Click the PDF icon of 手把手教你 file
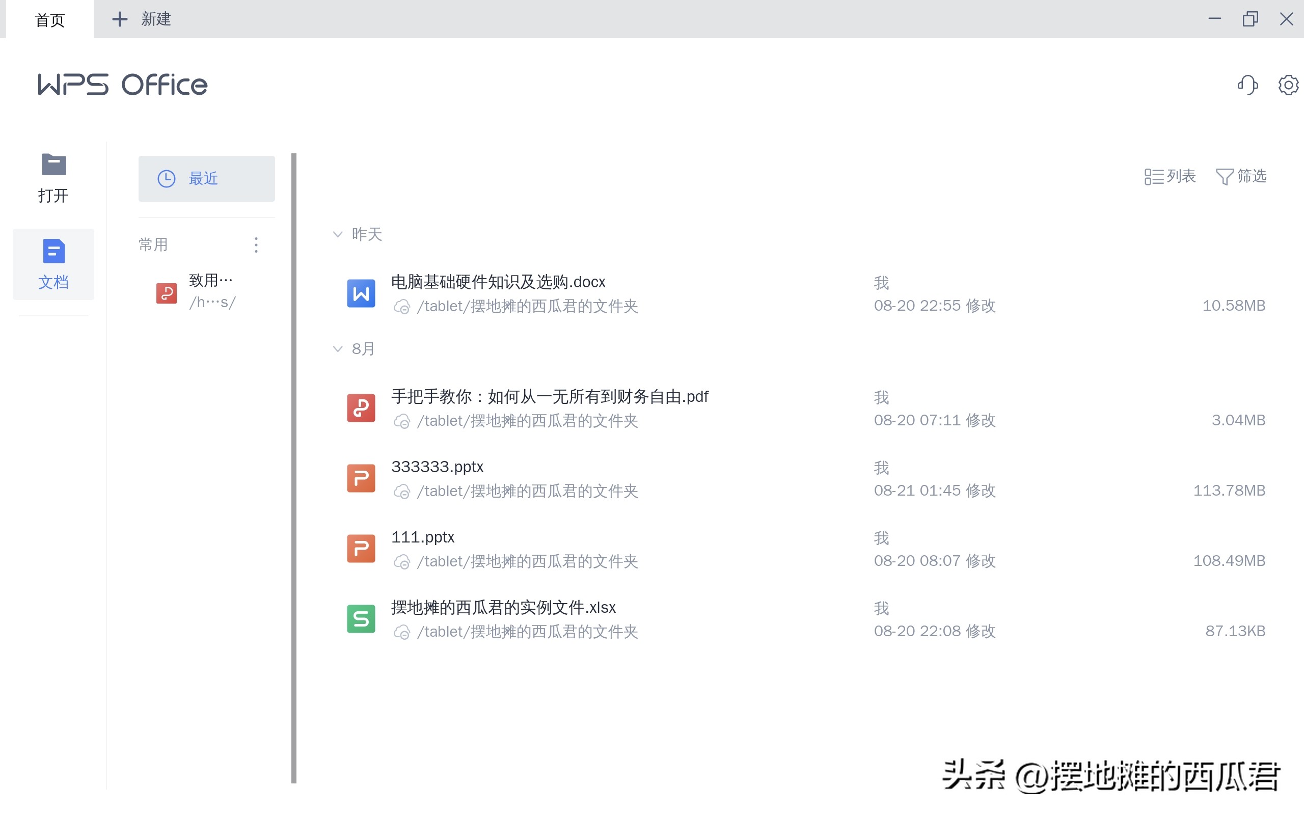The width and height of the screenshot is (1304, 815). (x=361, y=408)
